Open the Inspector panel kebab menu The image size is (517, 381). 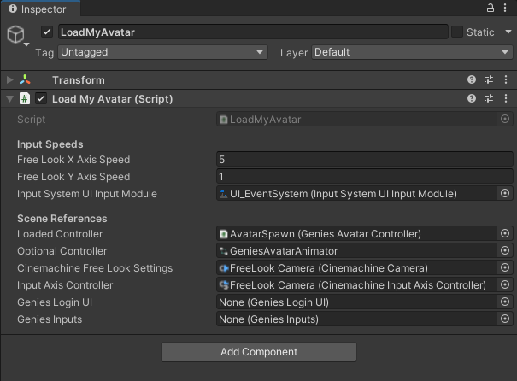coord(505,8)
